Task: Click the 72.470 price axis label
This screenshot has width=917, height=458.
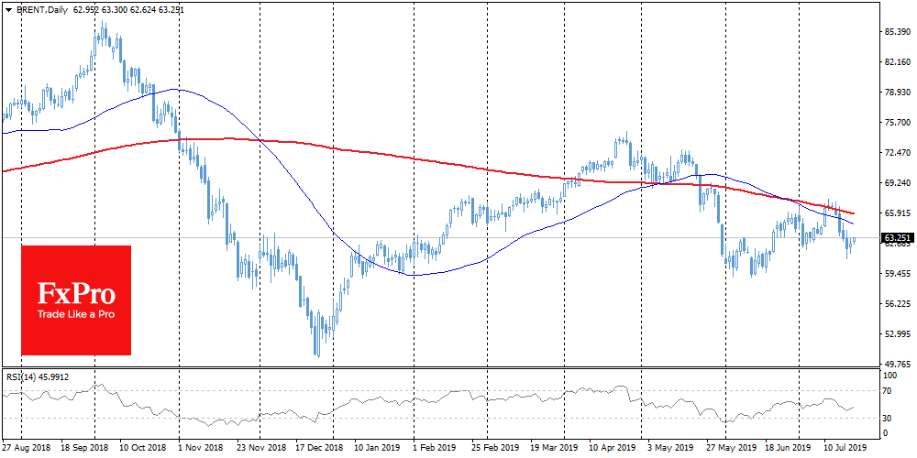Action: pyautogui.click(x=896, y=152)
